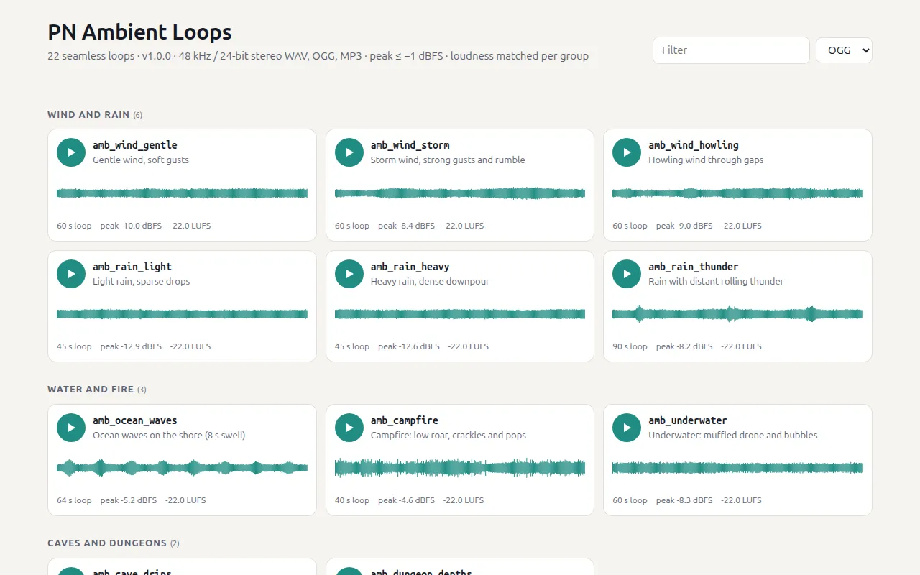
Task: Click the amb_rain_light title
Action: [x=132, y=267]
